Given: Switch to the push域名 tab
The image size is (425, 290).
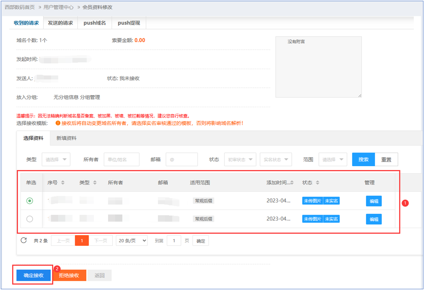Looking at the screenshot, I should (94, 23).
